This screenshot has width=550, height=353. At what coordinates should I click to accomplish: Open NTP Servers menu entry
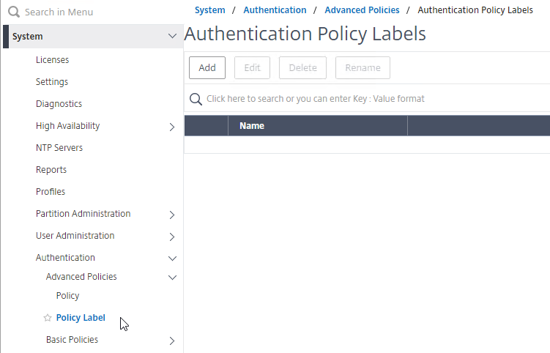point(59,148)
